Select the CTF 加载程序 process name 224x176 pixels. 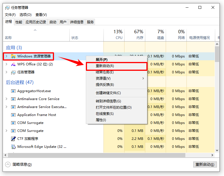(x=28, y=139)
